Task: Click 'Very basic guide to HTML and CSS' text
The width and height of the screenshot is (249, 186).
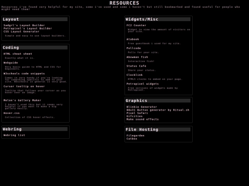Action: pyautogui.click(x=33, y=68)
